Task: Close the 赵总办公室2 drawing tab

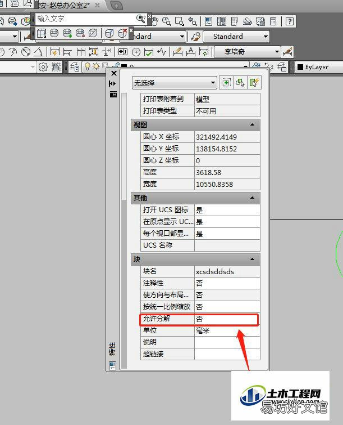Action: [x=98, y=5]
